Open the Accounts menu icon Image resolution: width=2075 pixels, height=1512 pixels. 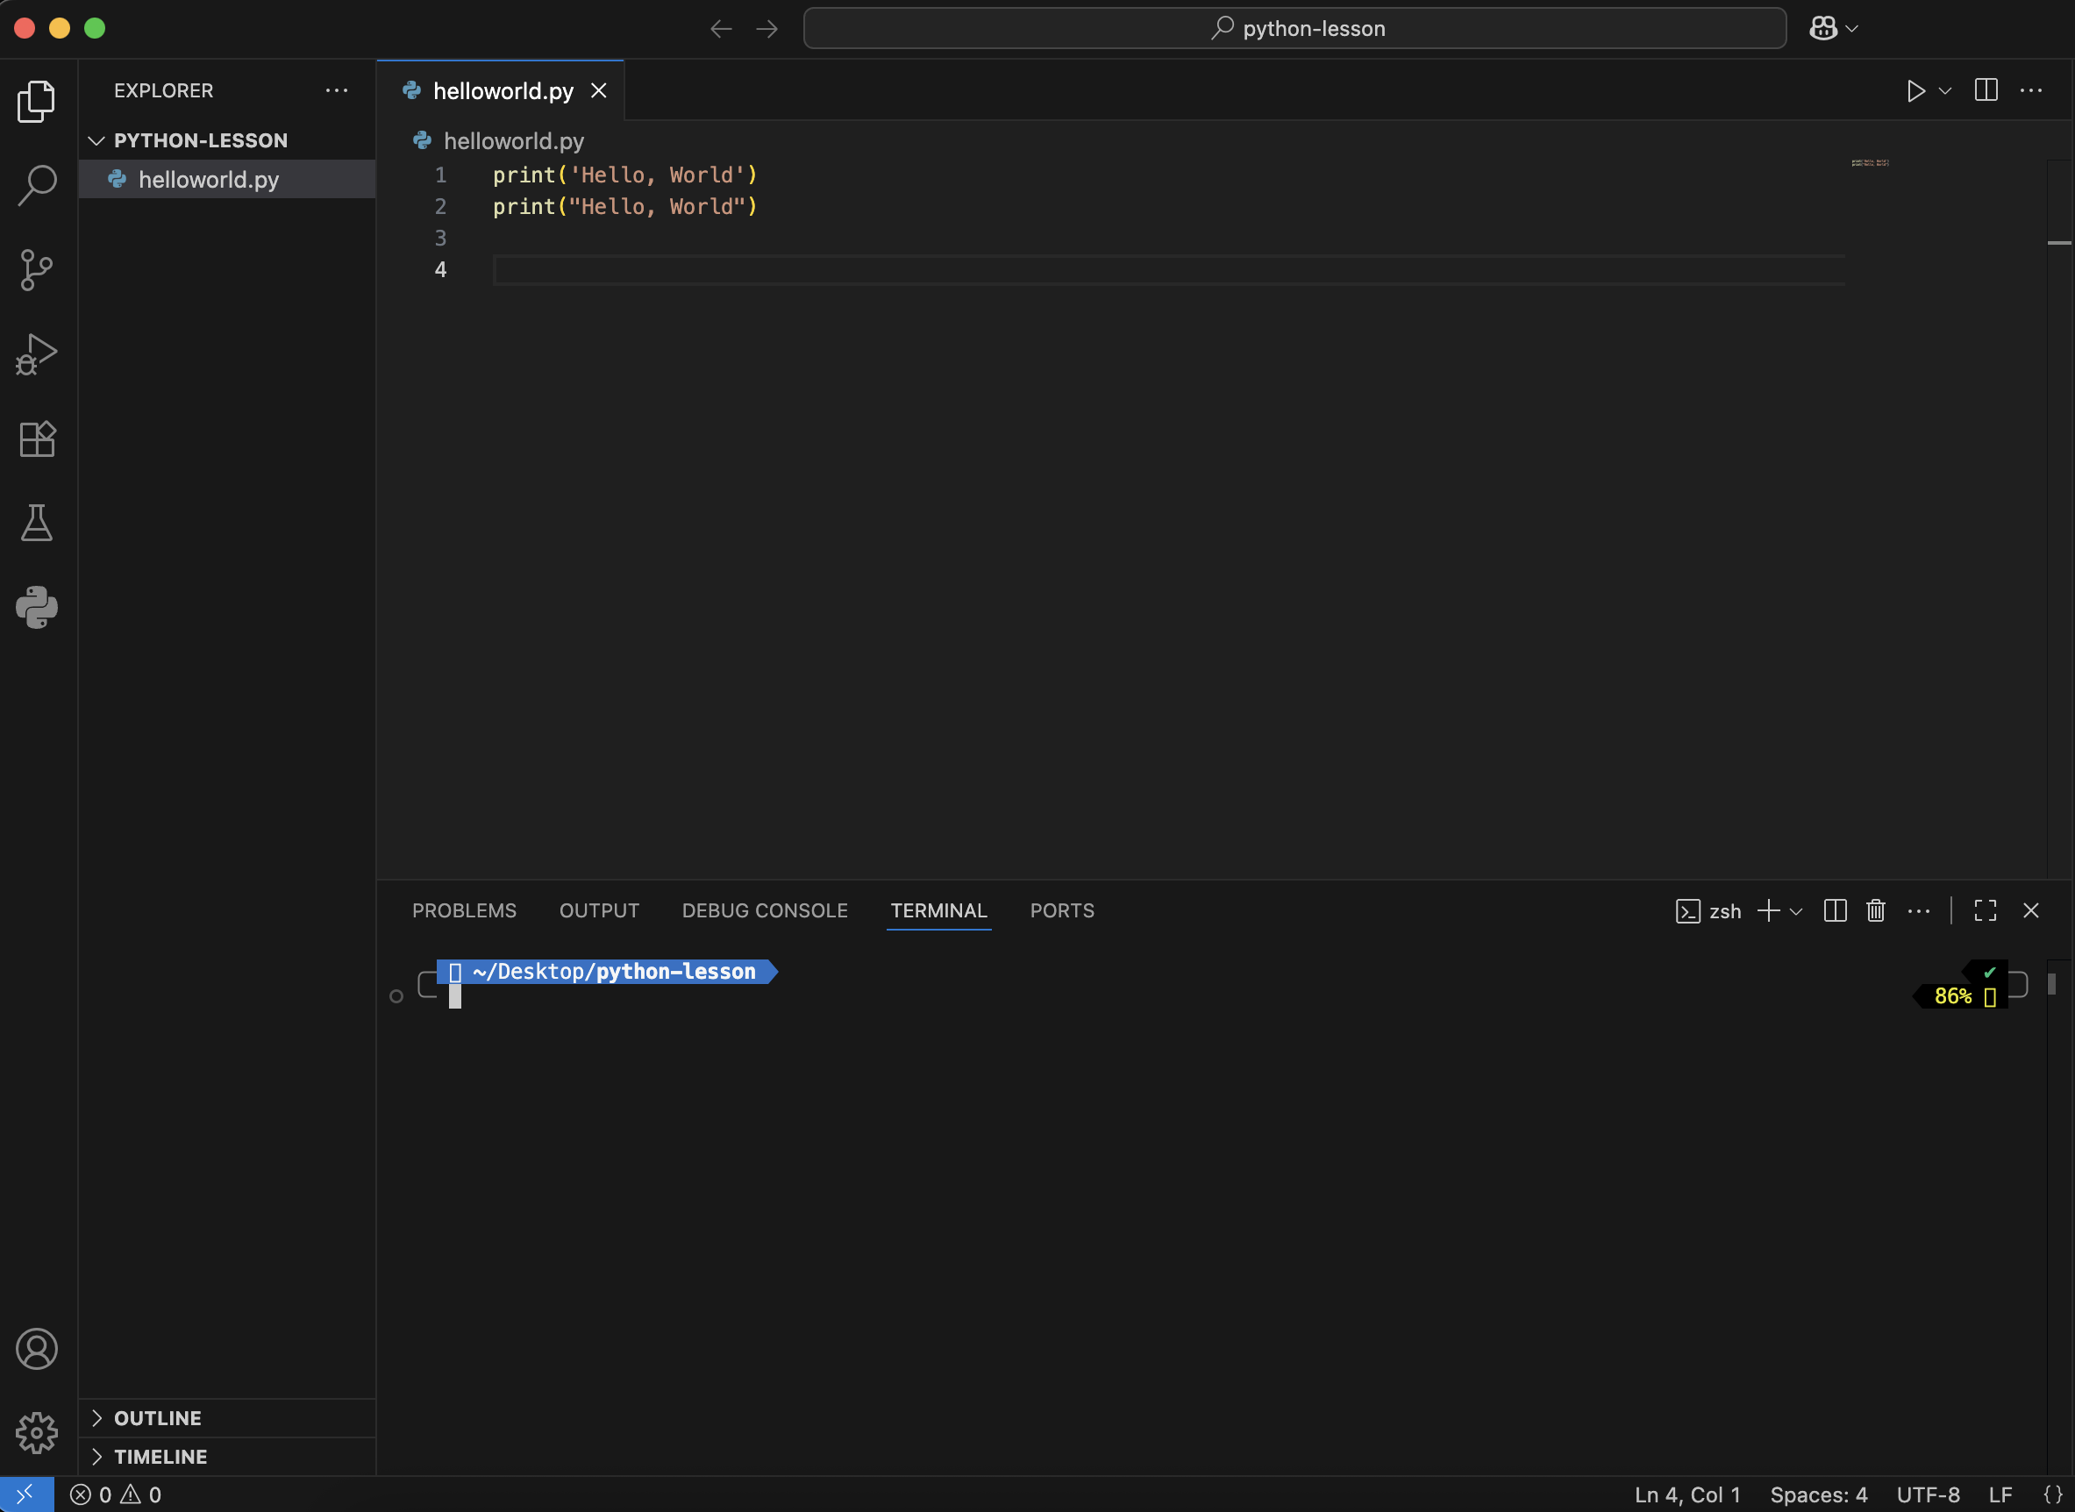pos(37,1349)
